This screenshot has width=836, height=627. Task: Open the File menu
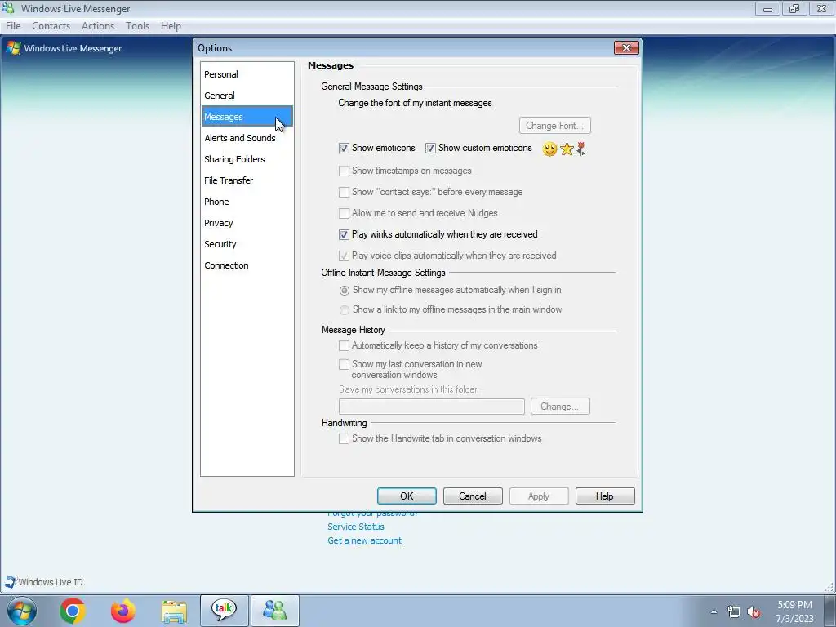click(13, 25)
